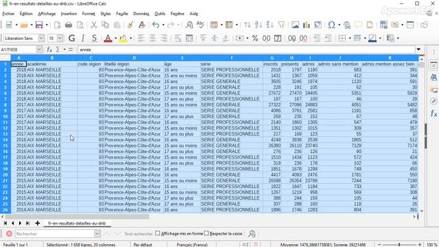Open the font color dropdown arrow
Image resolution: width=439 pixels, height=247 pixels.
pos(115,38)
